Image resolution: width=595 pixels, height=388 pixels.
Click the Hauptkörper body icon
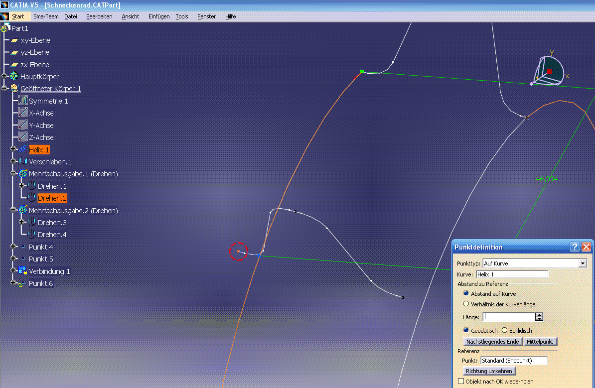pyautogui.click(x=14, y=76)
